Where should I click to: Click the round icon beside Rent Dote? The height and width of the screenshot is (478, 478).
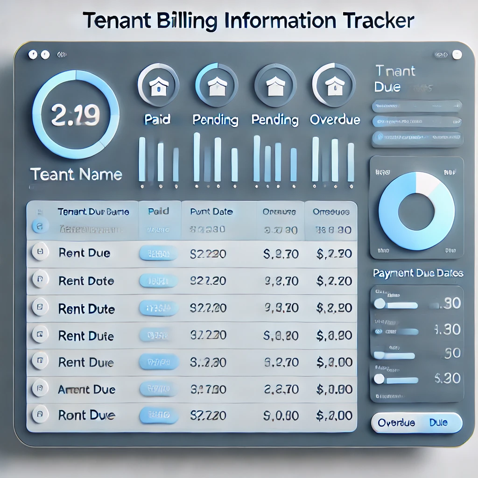[40, 281]
